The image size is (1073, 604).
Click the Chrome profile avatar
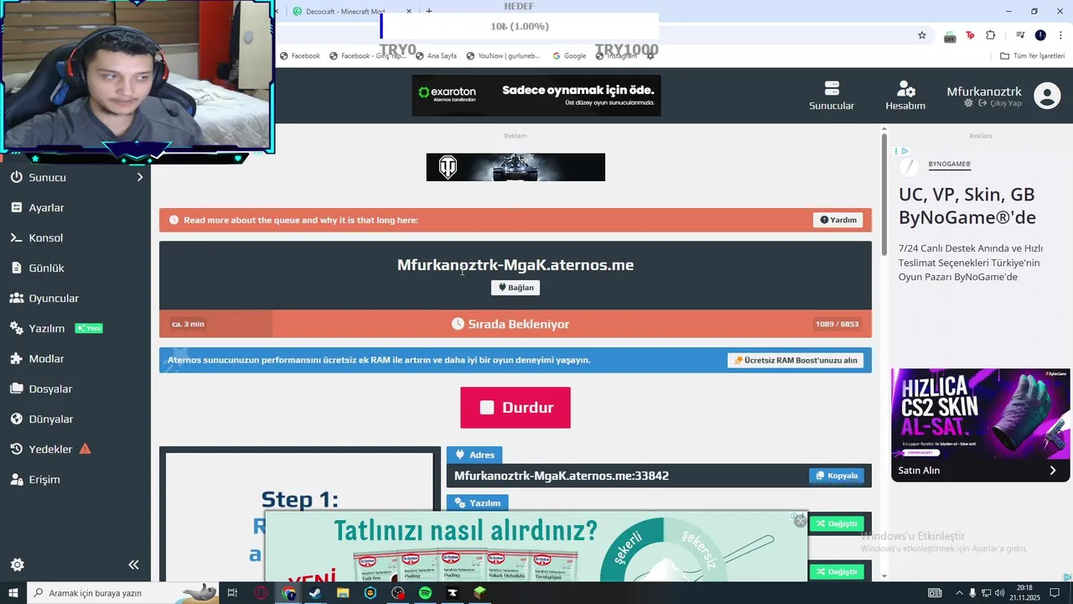click(x=1040, y=35)
